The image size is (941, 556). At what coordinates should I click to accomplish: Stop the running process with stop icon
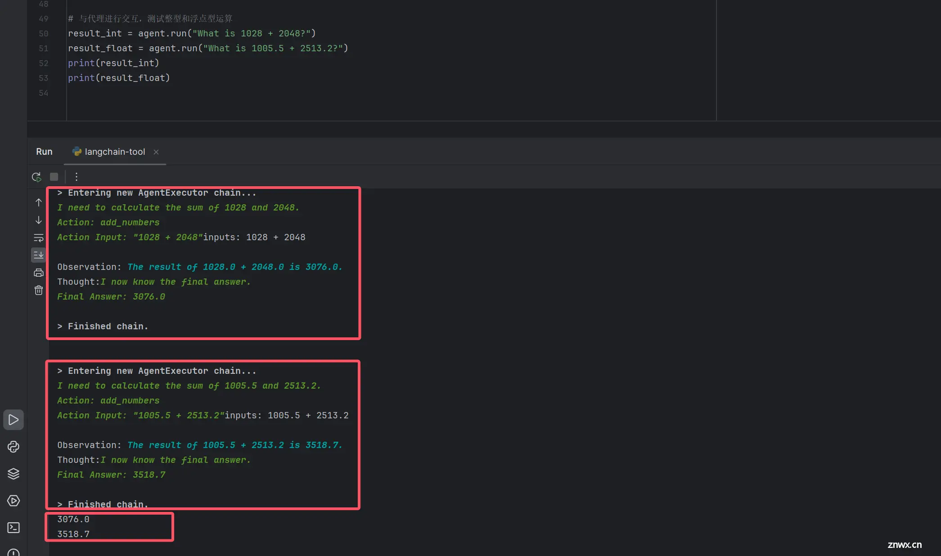(54, 177)
